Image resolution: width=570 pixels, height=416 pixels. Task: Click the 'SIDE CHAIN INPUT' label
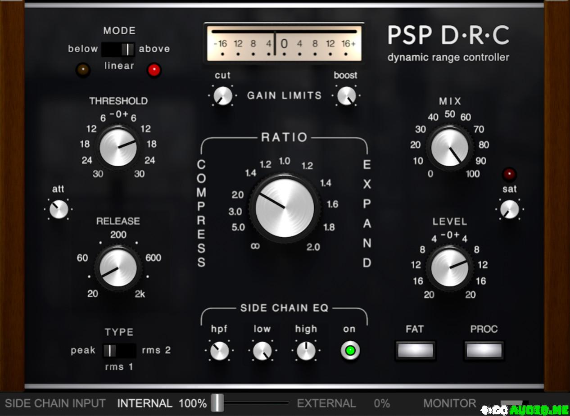(55, 403)
